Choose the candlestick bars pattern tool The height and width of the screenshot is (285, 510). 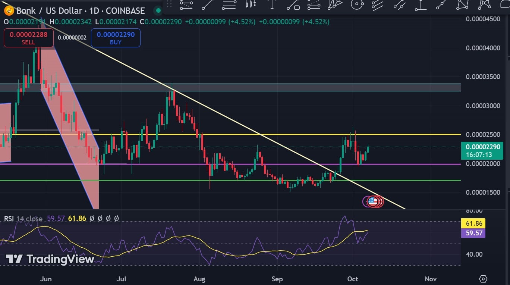(x=251, y=4)
